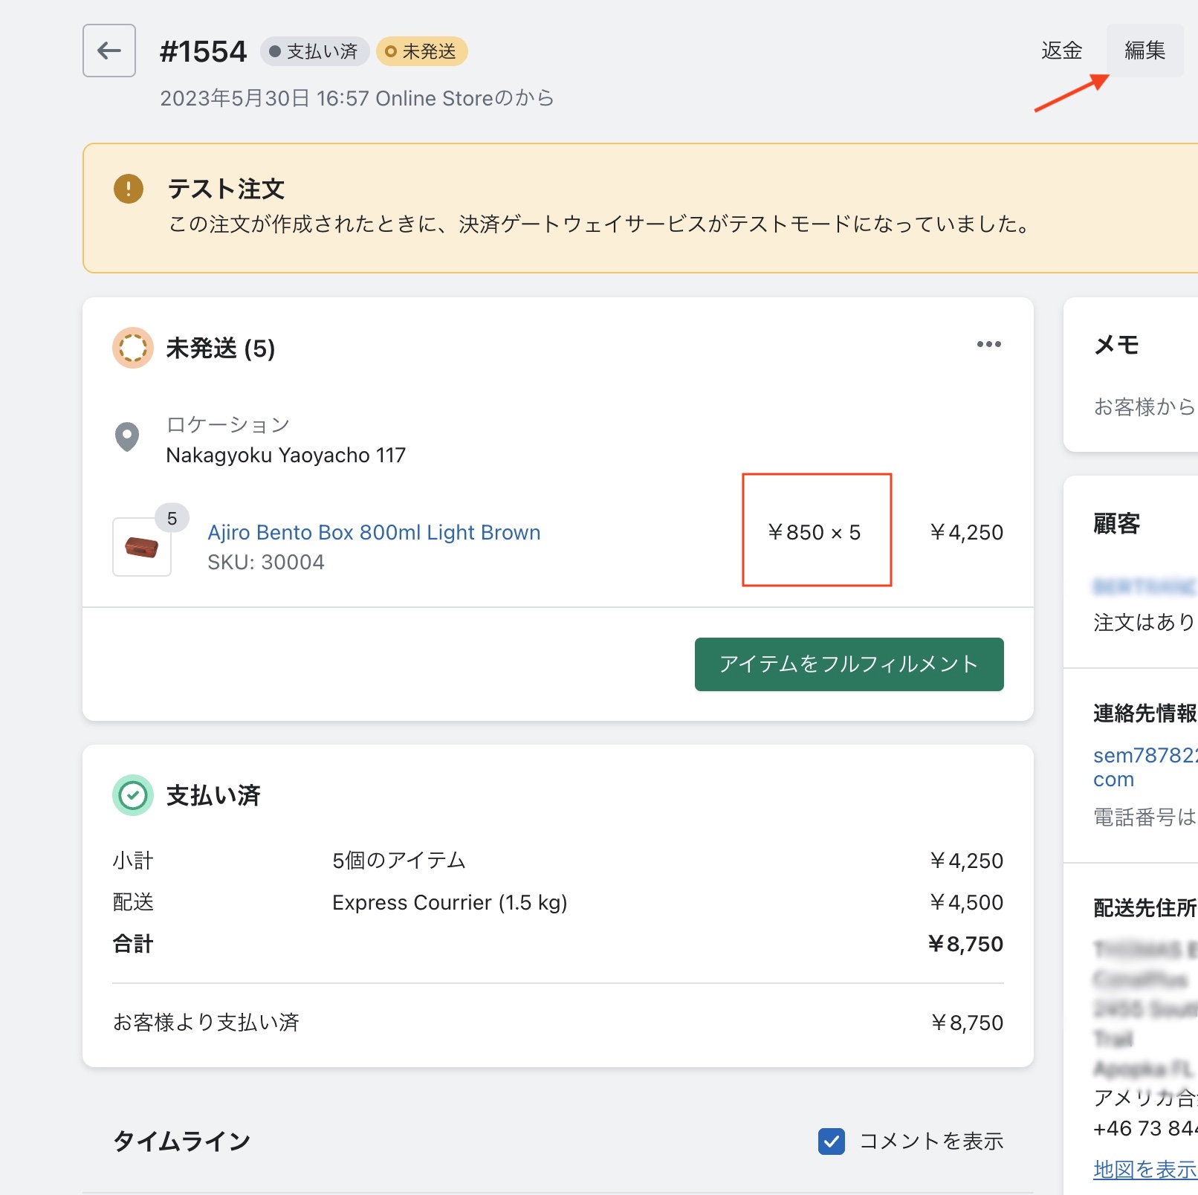Image resolution: width=1198 pixels, height=1195 pixels.
Task: Click the メモ panel heading
Action: pos(1116,345)
